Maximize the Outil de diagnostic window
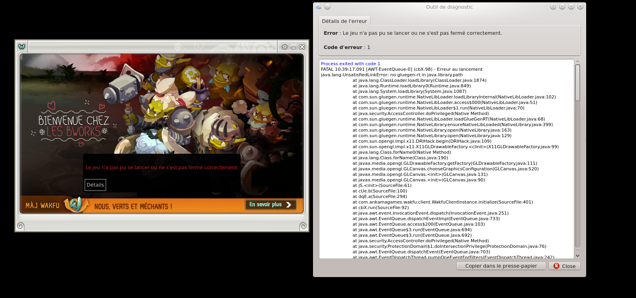This screenshot has height=298, width=636. (571, 7)
